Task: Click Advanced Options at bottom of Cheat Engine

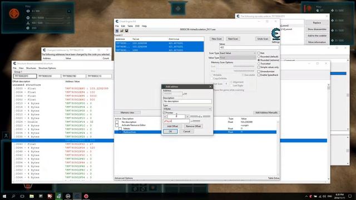Action: click(x=123, y=178)
